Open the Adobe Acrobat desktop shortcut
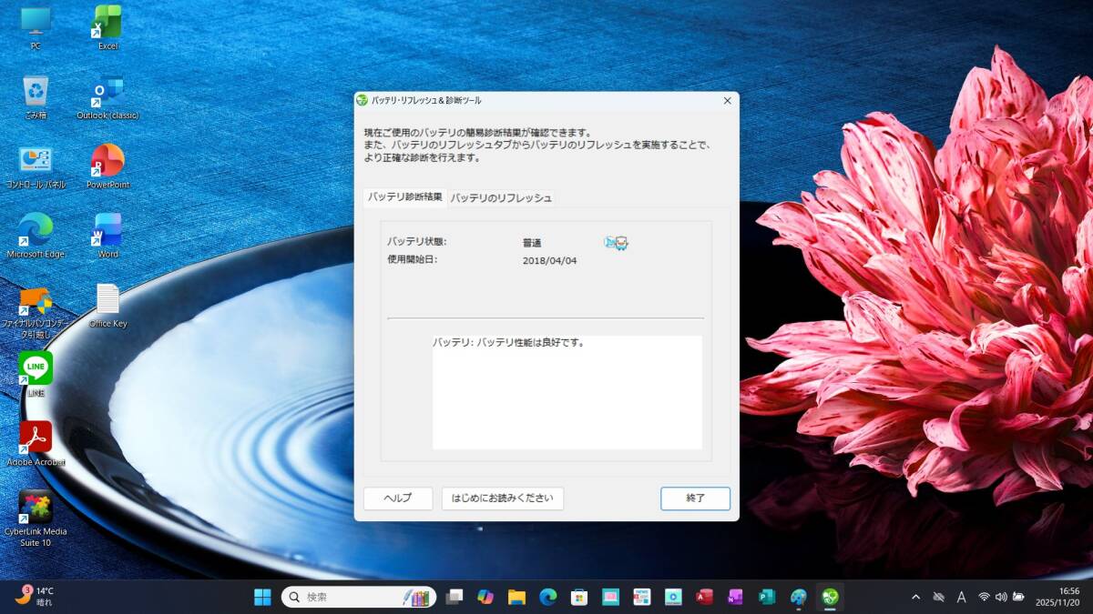This screenshot has height=614, width=1093. (x=36, y=444)
